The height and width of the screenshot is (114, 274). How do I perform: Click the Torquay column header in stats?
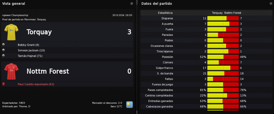click(x=217, y=13)
